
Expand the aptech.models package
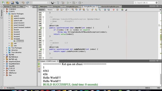click(9, 18)
